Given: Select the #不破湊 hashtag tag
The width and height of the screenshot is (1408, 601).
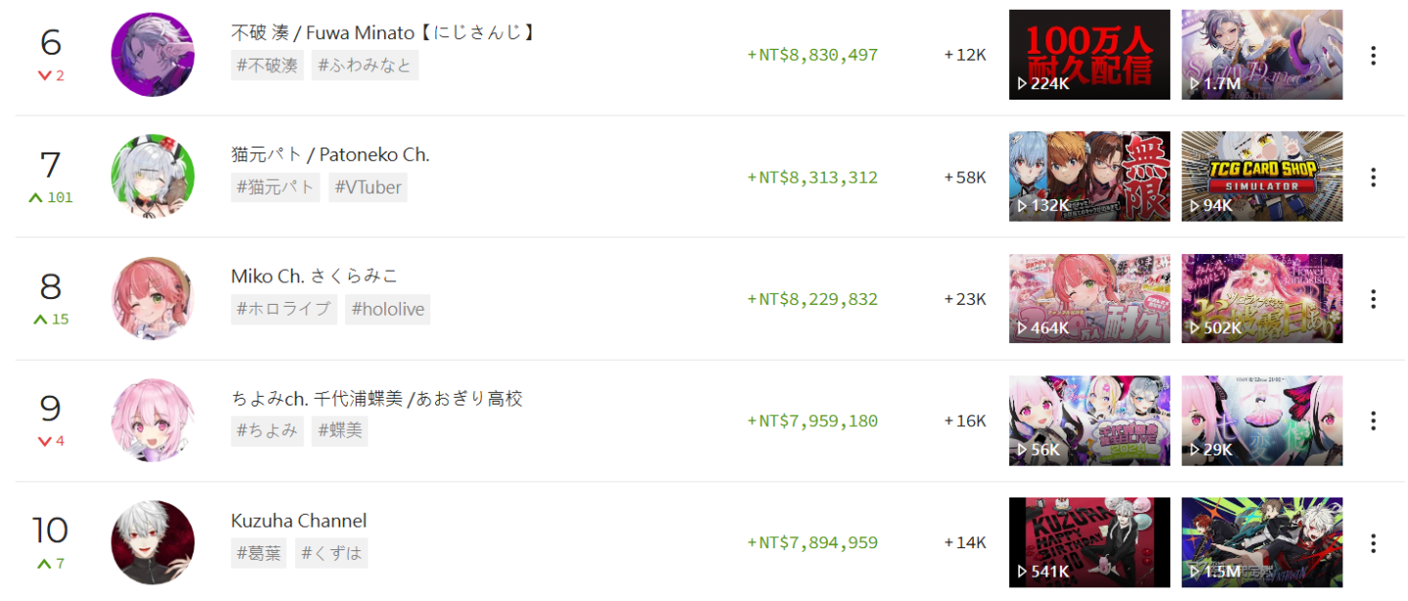Looking at the screenshot, I should click(267, 65).
